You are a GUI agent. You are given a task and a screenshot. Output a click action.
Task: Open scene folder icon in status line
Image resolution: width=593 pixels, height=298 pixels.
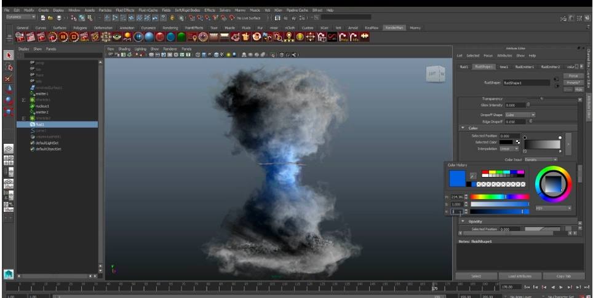[50, 18]
